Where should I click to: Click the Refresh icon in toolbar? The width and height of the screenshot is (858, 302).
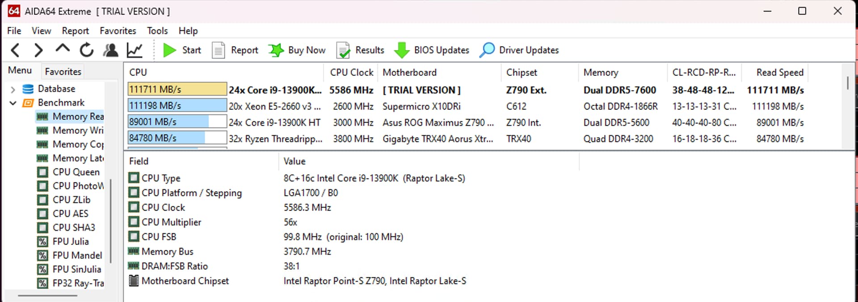[x=86, y=50]
